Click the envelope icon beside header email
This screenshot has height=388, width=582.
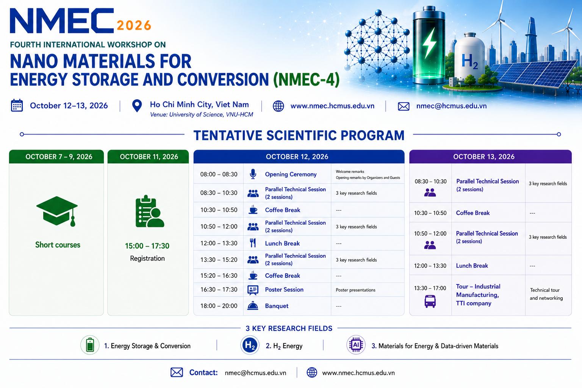[x=404, y=106]
